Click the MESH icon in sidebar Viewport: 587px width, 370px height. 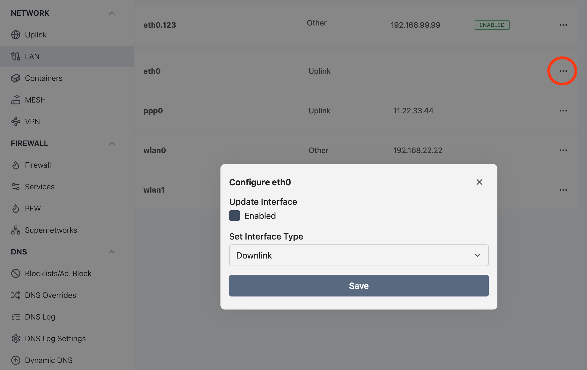click(16, 100)
